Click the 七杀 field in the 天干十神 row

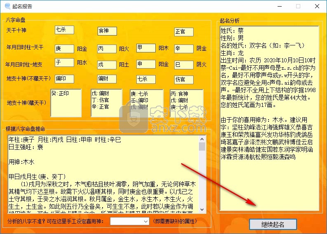coord(64,30)
